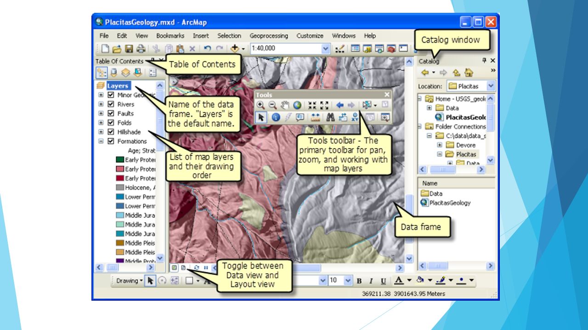The height and width of the screenshot is (330, 588).
Task: Open the Customize menu
Action: [310, 36]
